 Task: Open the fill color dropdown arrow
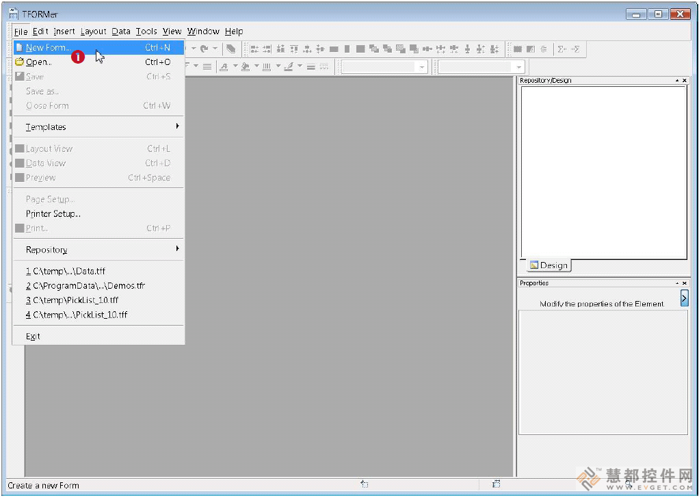[x=256, y=66]
